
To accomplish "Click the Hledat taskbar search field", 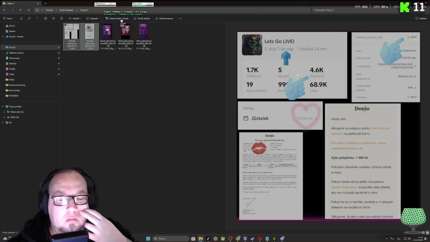I will coord(171,239).
